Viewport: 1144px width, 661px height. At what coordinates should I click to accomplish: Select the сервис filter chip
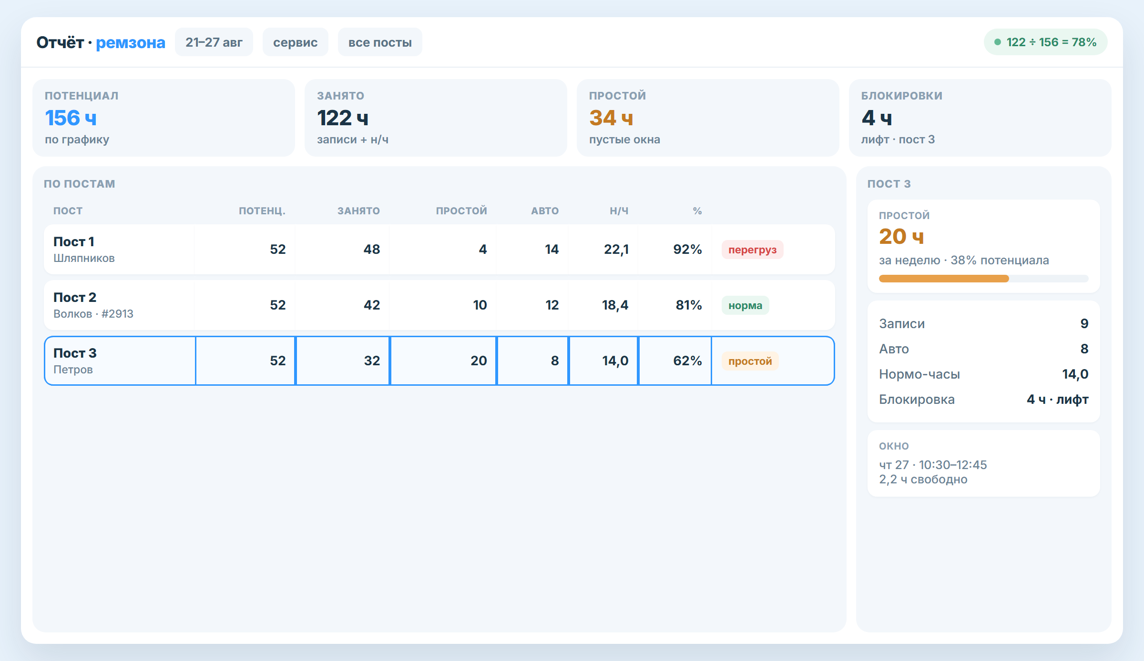[295, 42]
